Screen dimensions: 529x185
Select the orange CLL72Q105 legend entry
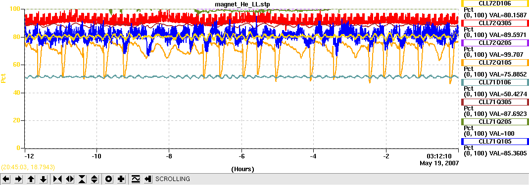(x=494, y=63)
